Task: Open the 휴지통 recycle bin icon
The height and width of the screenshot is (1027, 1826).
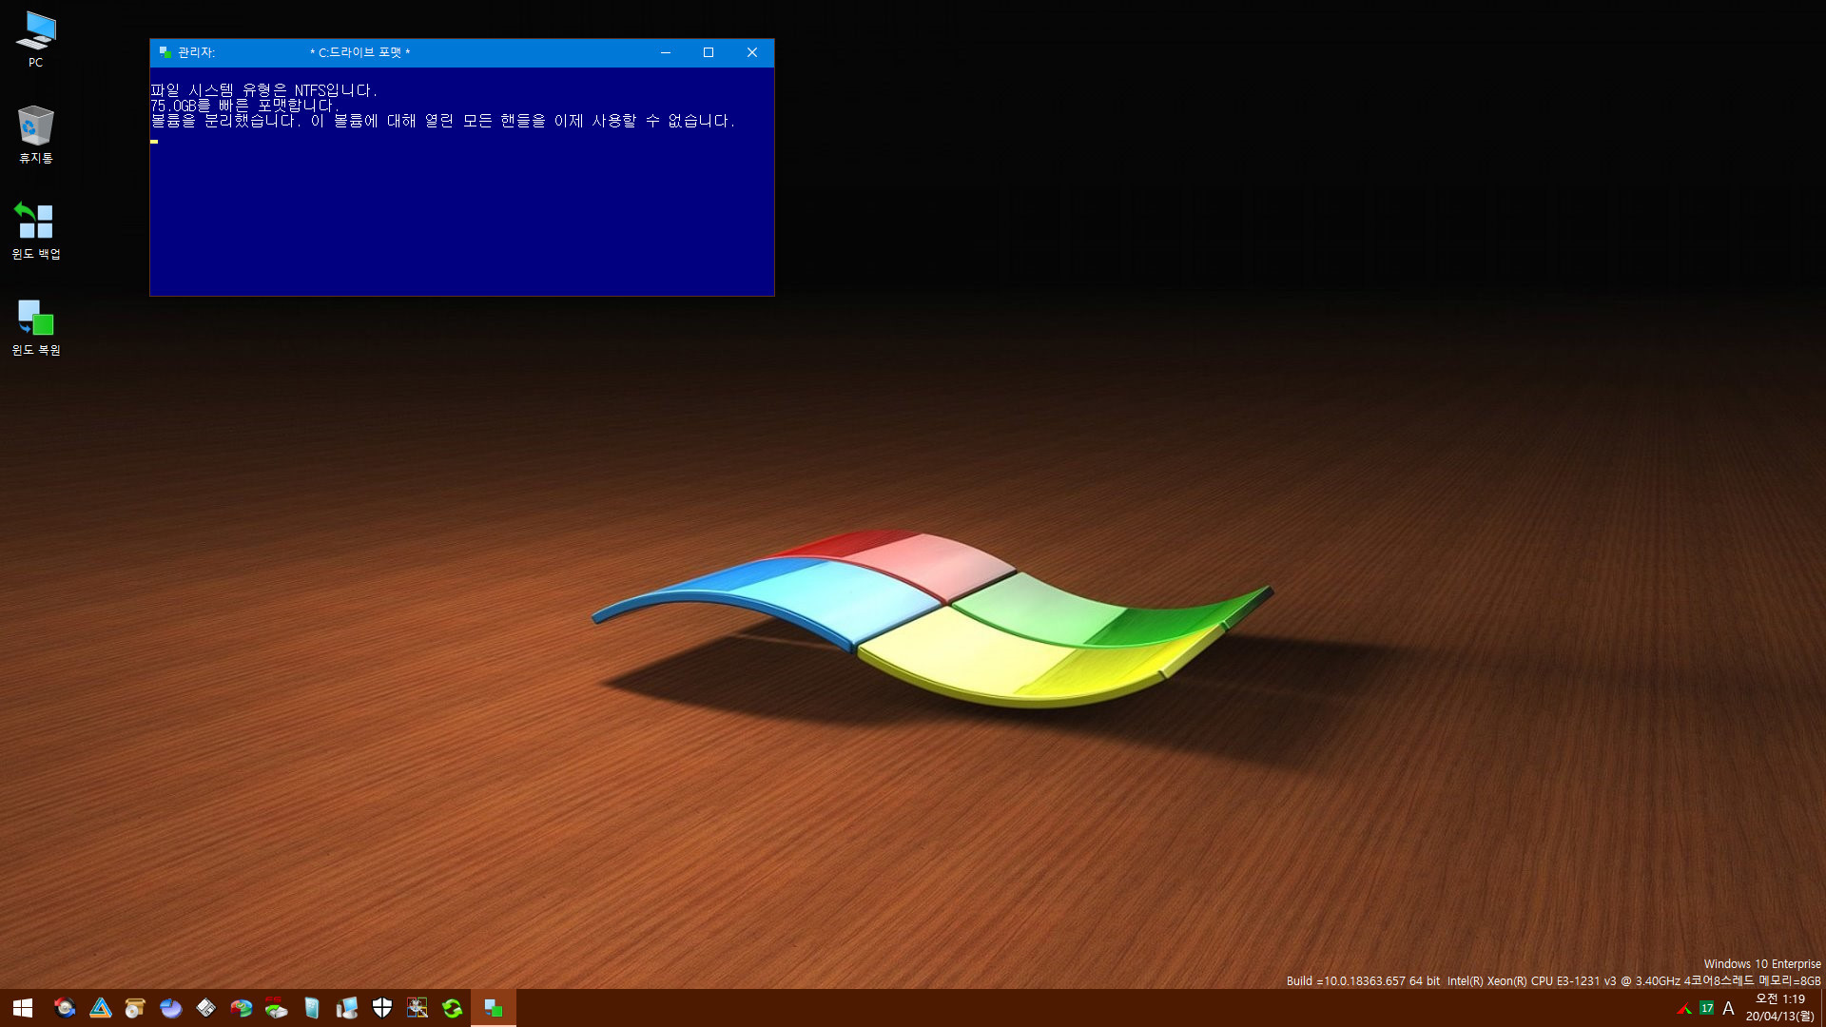Action: point(35,134)
